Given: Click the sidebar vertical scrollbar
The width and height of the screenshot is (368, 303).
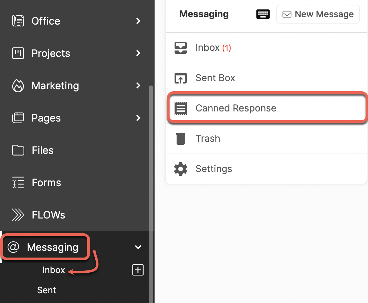Looking at the screenshot, I should click(151, 194).
